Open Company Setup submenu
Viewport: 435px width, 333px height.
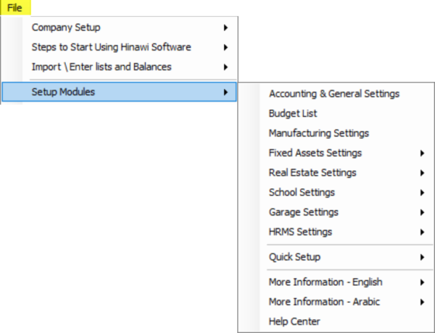click(x=120, y=28)
